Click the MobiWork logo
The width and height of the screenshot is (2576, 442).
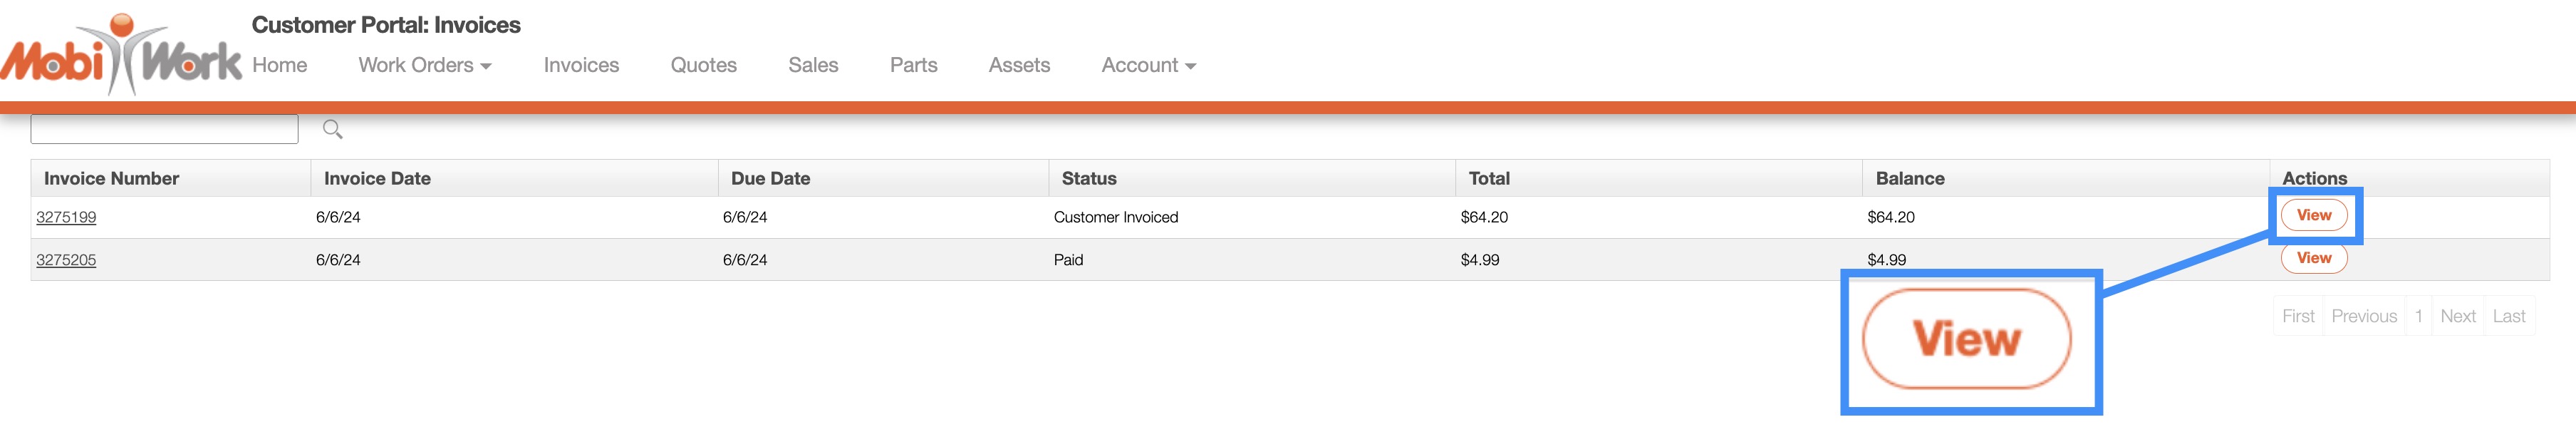pos(120,58)
